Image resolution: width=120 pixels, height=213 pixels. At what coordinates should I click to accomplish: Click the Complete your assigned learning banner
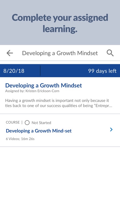[x=60, y=22]
